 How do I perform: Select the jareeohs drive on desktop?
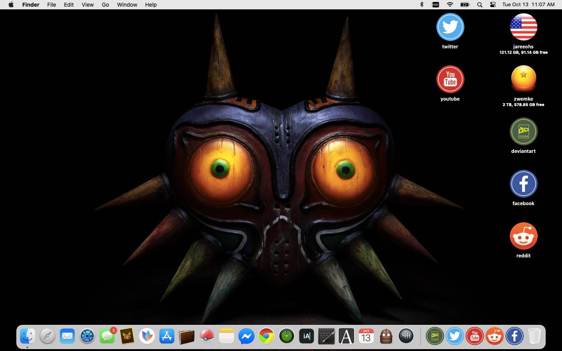point(523,27)
